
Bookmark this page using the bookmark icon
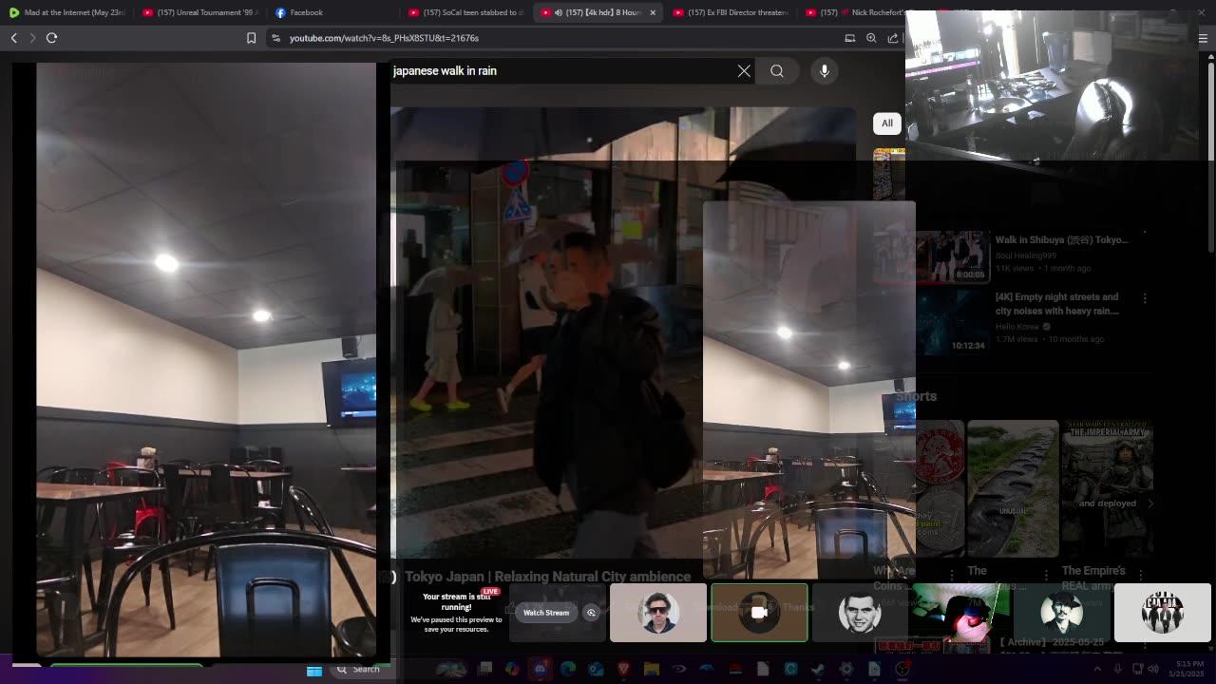point(251,38)
